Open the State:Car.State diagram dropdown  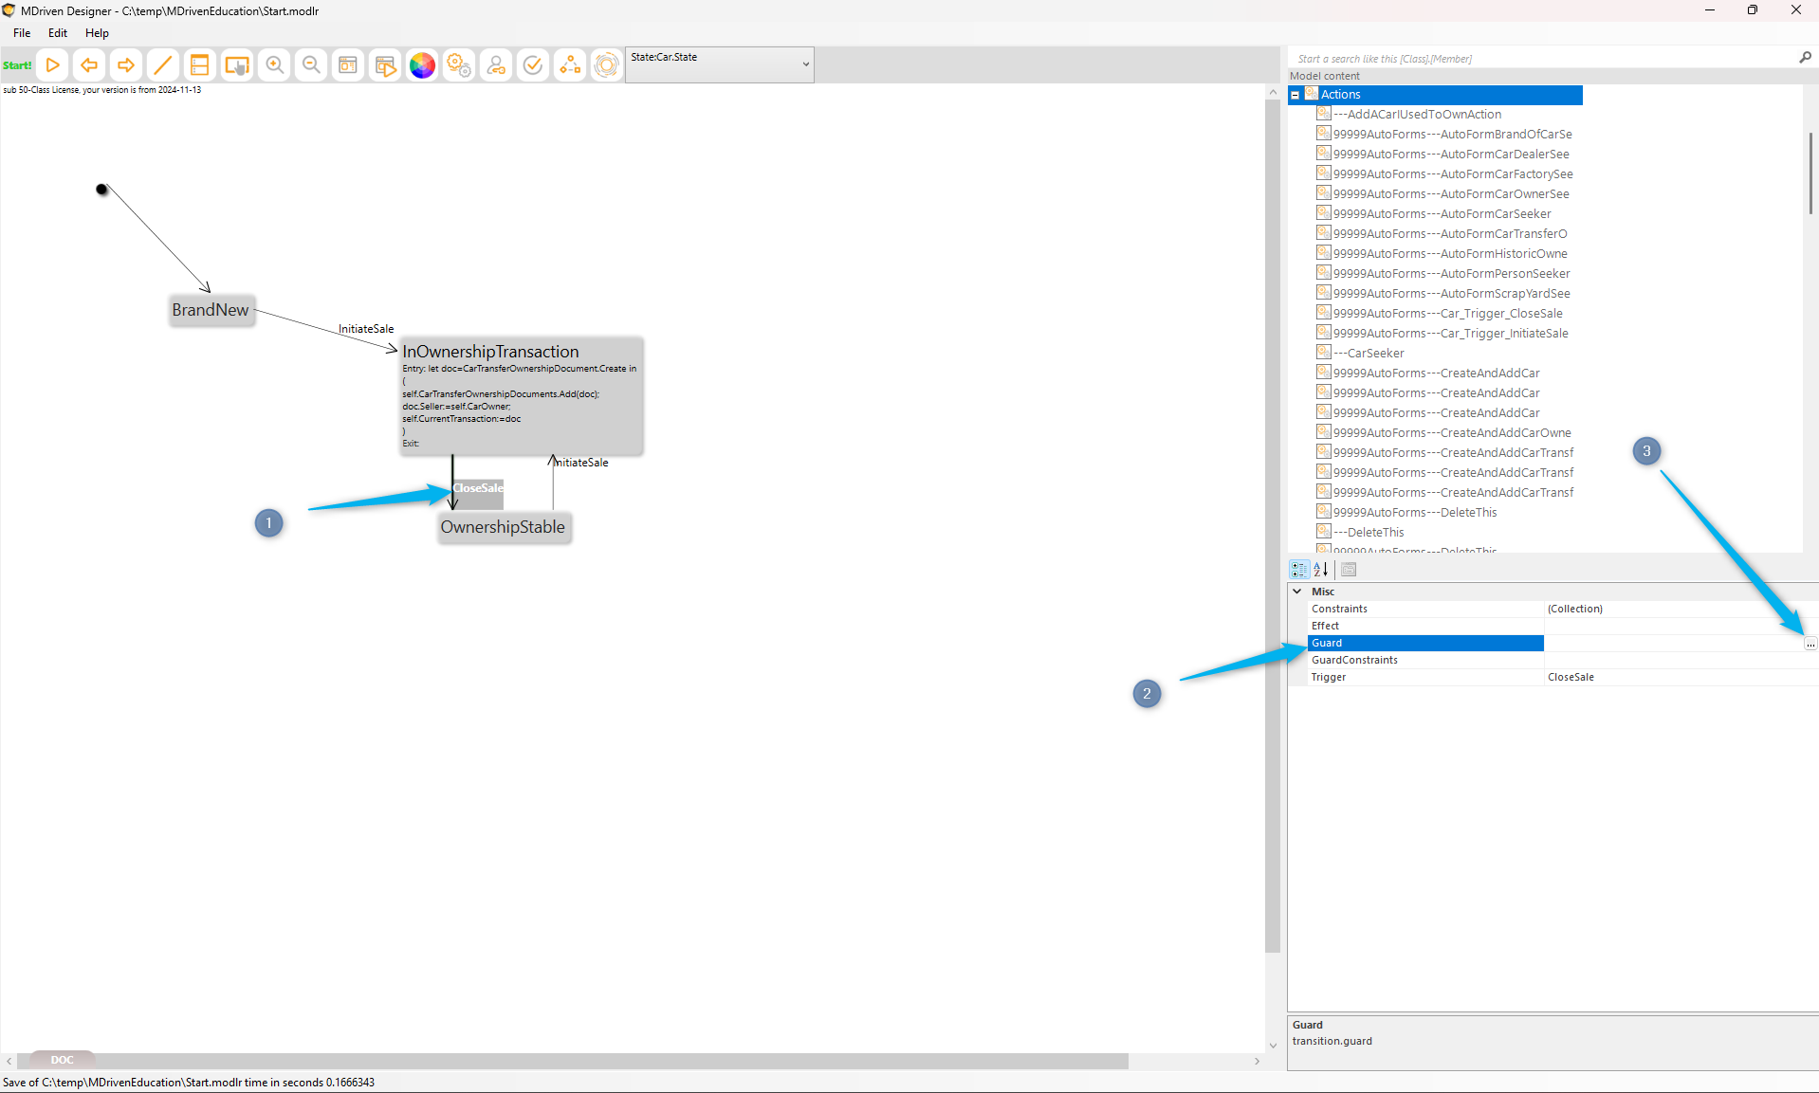(x=805, y=64)
